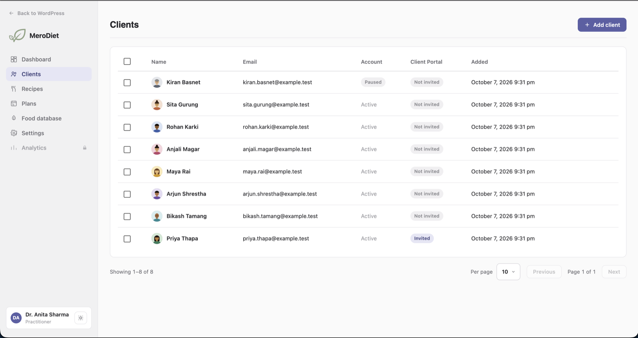Click the MeroDiet leaf logo
Viewport: 638px width, 338px height.
[17, 35]
